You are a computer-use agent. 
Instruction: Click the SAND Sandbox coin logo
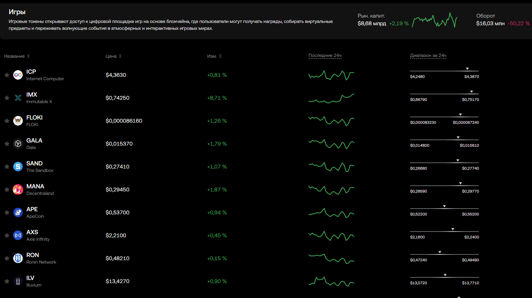18,167
